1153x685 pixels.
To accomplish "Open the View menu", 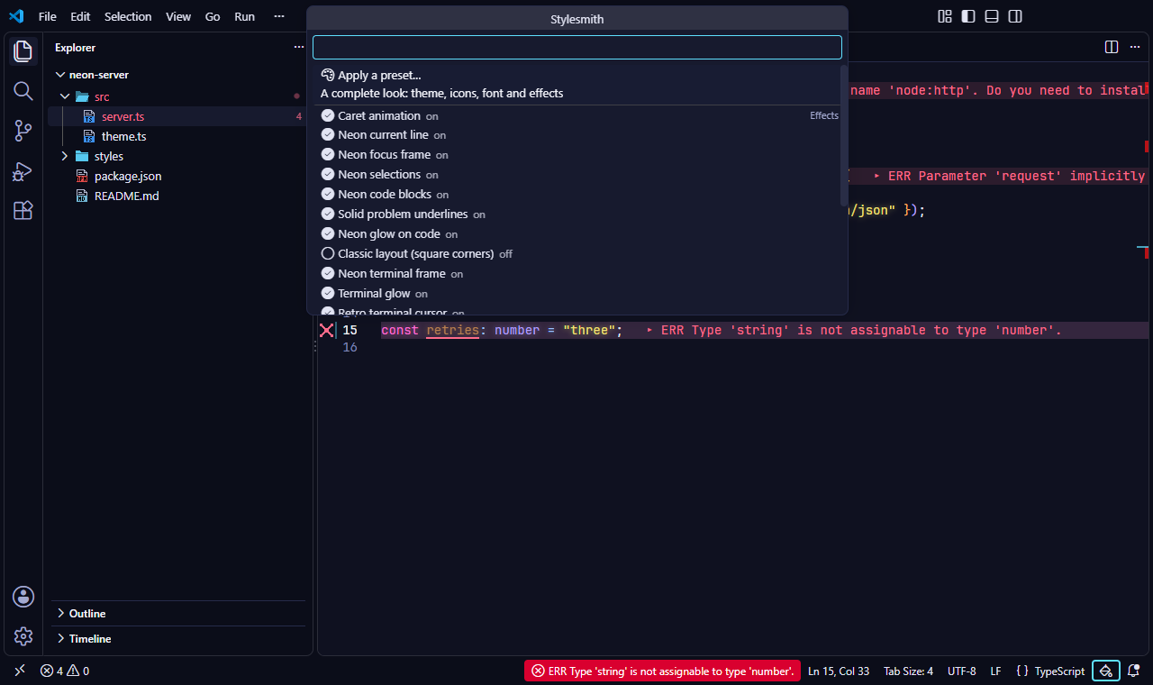I will (x=178, y=16).
